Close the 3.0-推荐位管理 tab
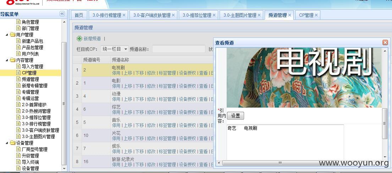 pyautogui.click(x=214, y=15)
